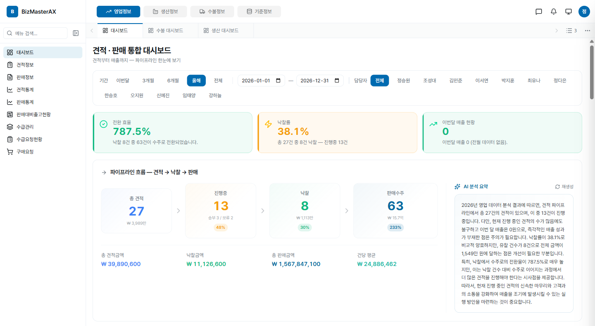
Task: Click the calendar icon in 2026-12-31 date field
Action: point(337,81)
